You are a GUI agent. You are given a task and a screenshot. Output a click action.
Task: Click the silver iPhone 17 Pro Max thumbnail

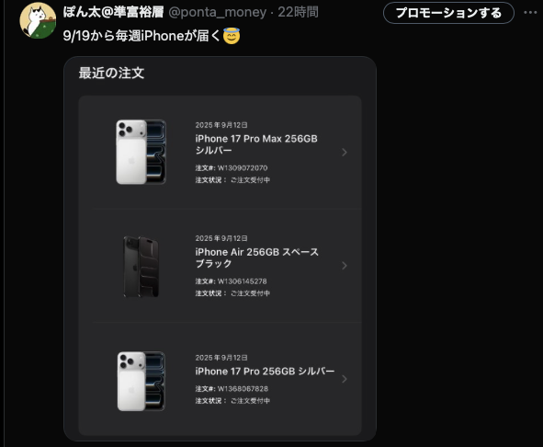(141, 152)
